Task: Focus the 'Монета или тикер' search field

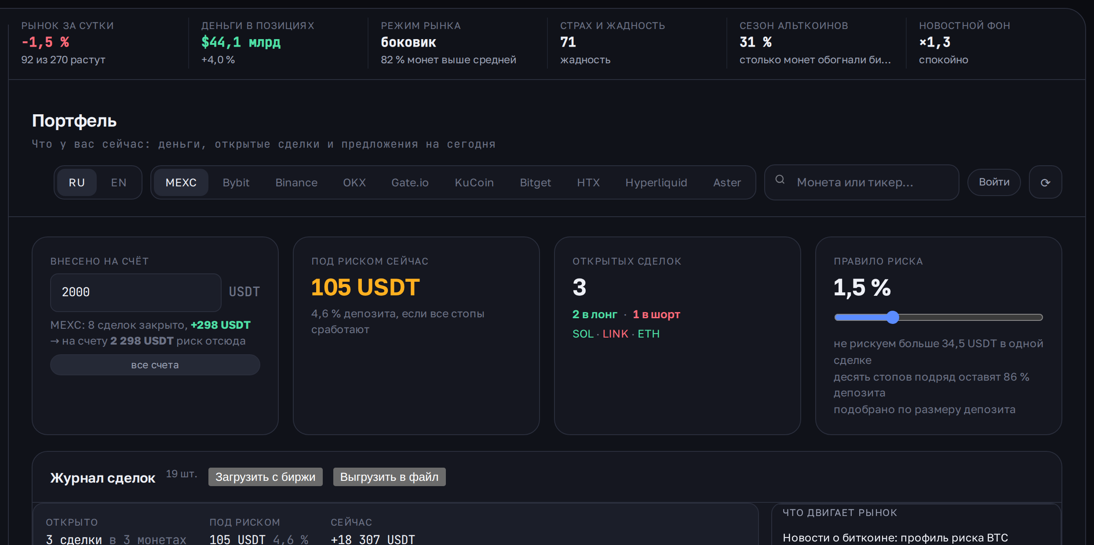Action: [862, 182]
